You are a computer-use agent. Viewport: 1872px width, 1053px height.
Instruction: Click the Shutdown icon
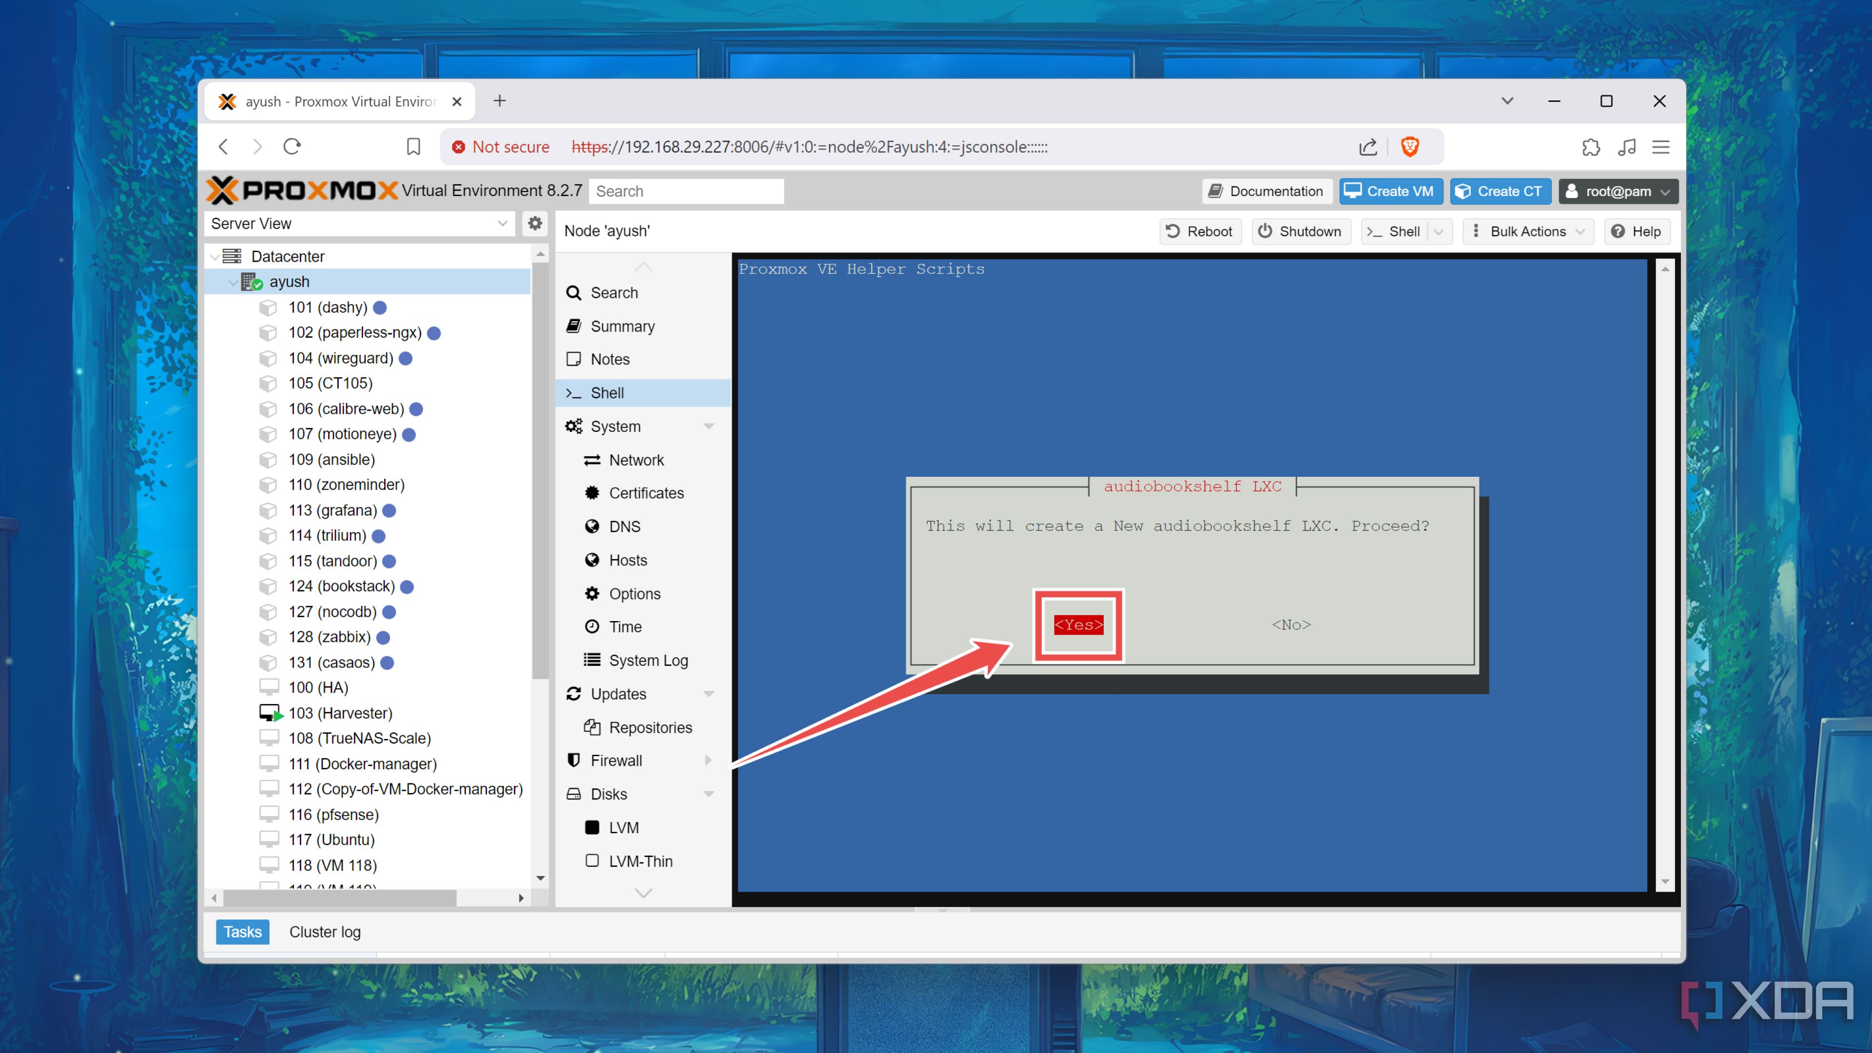[x=1265, y=231]
